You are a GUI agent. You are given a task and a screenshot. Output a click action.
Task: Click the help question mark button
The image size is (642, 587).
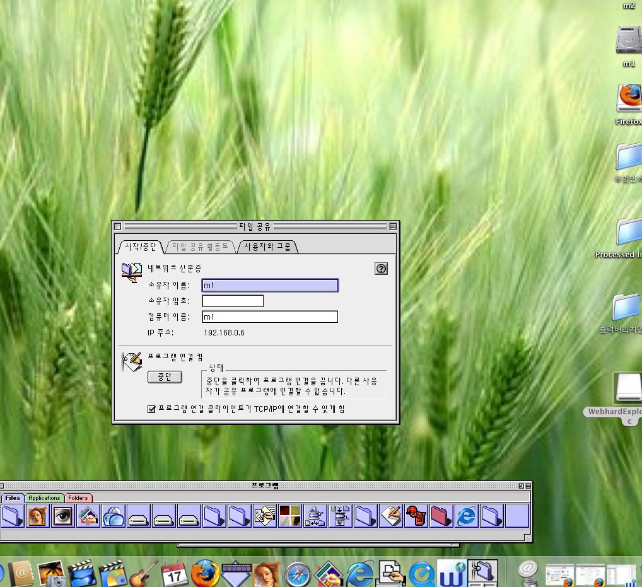pyautogui.click(x=381, y=269)
